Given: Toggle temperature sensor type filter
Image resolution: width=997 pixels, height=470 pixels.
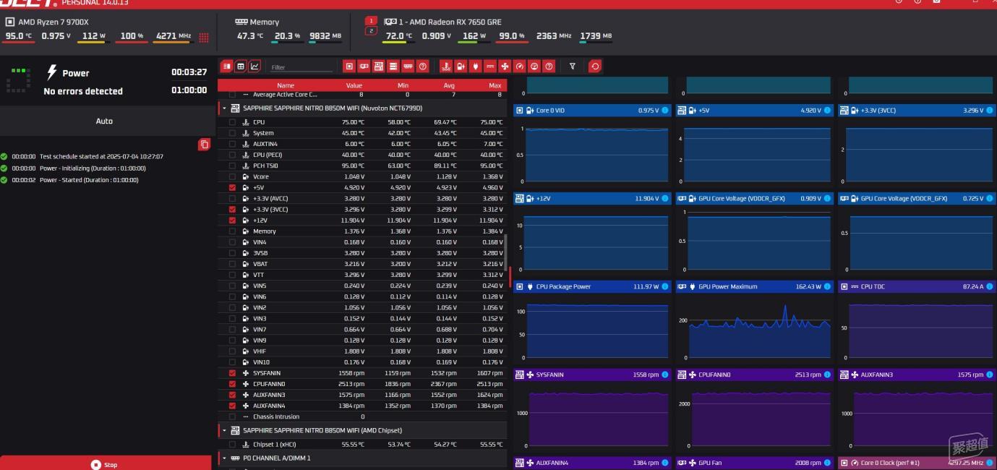Looking at the screenshot, I should [446, 67].
